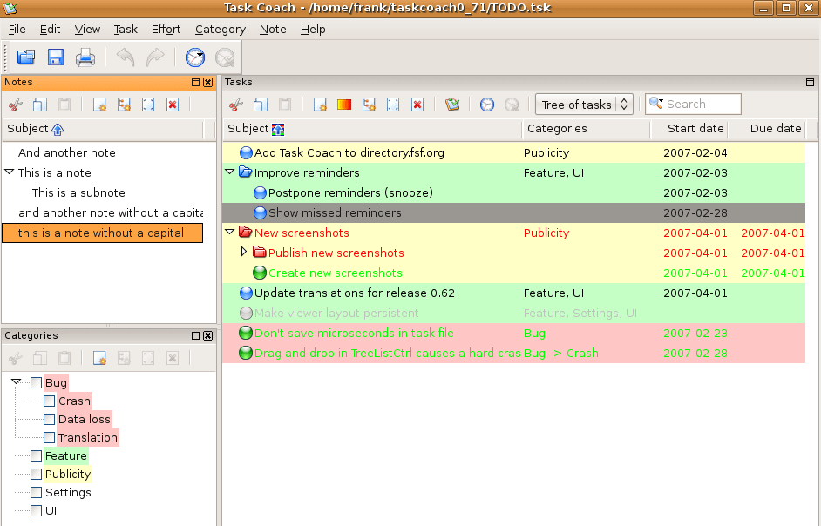Open the Tree of tasks view dropdown
Image resolution: width=821 pixels, height=526 pixels.
point(584,105)
